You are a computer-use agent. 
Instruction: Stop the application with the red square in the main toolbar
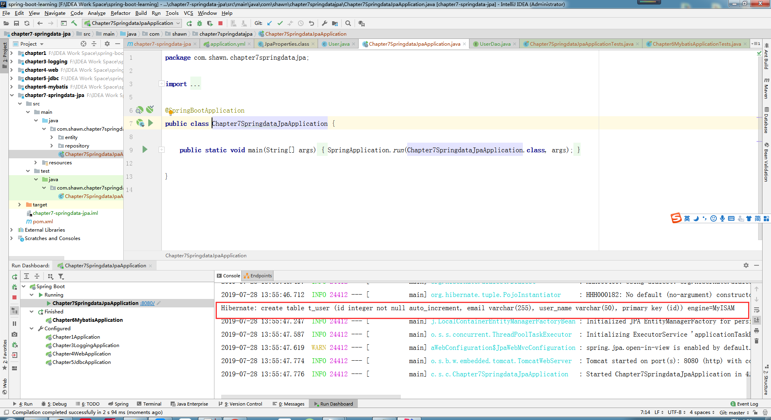click(220, 23)
